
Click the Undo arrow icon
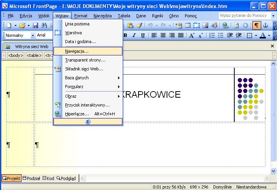tap(150, 26)
